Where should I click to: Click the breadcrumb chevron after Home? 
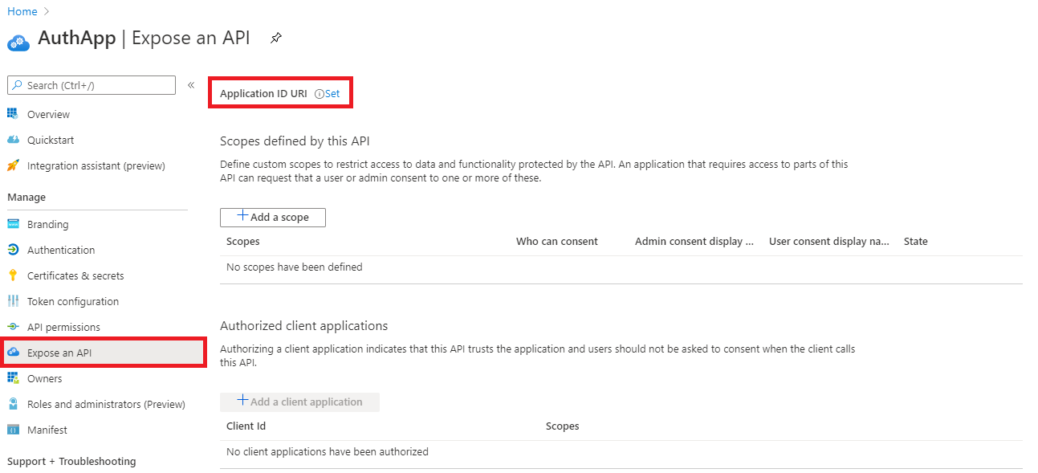click(44, 11)
